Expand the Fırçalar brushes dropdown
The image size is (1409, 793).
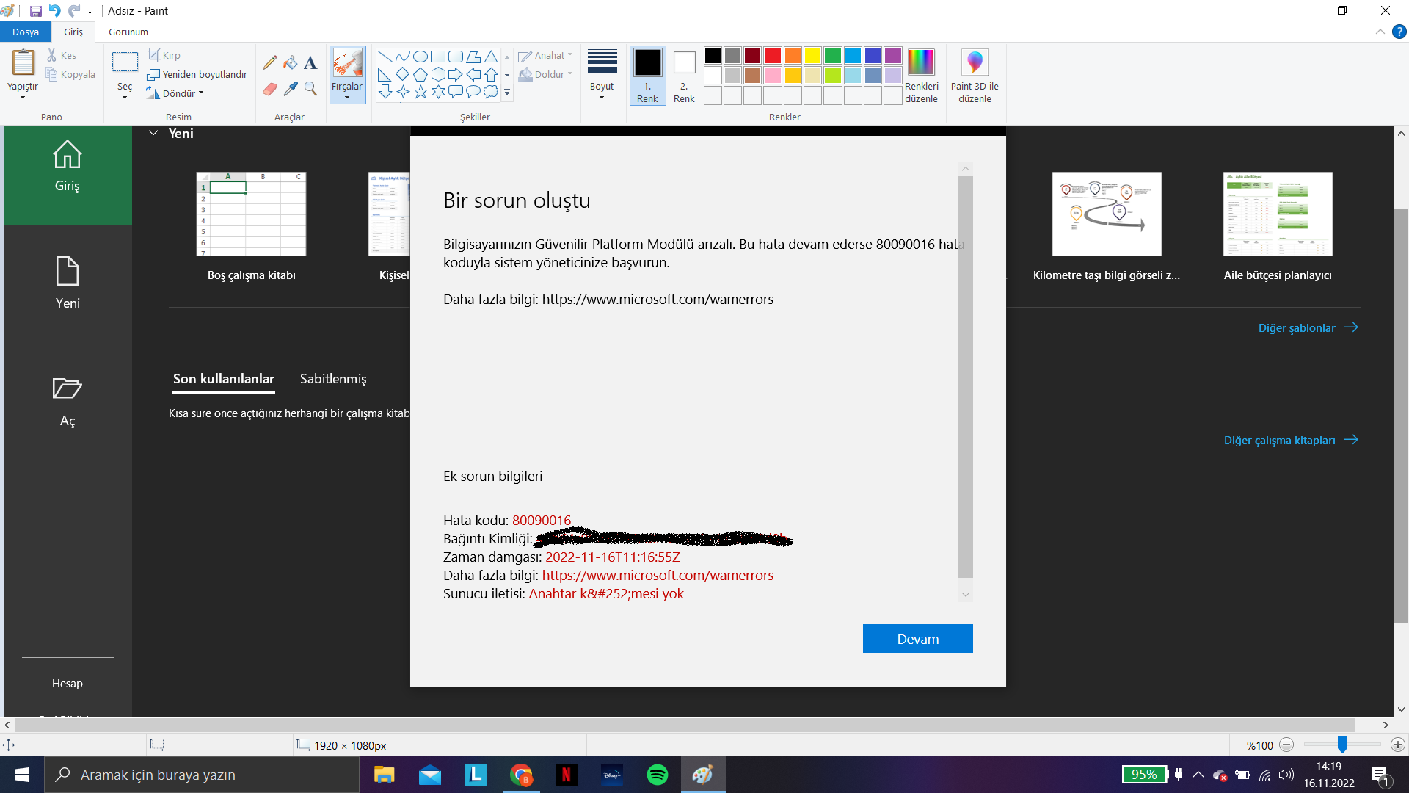pos(347,91)
